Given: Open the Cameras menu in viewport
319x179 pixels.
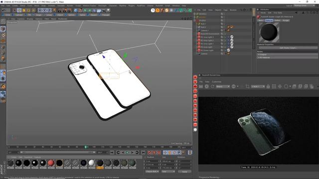Looking at the screenshot, I should [x=21, y=19].
